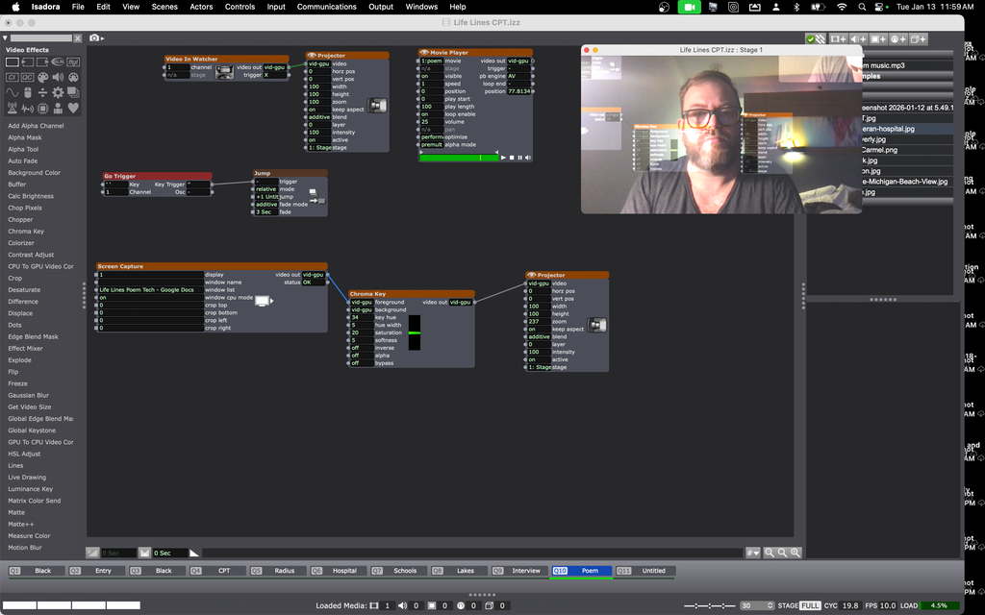Toggle the eye icon on Movie Player actor

click(x=424, y=52)
